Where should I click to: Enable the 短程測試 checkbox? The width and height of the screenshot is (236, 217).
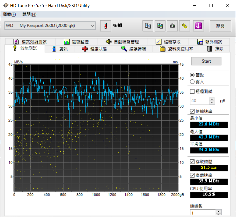tap(192, 91)
